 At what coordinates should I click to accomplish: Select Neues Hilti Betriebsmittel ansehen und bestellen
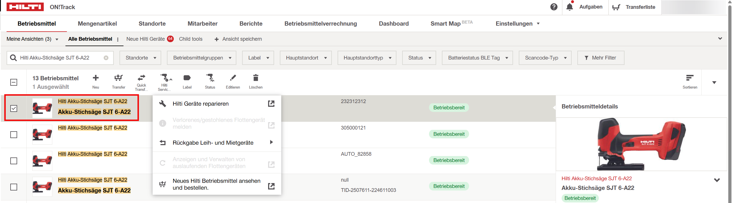coord(217,184)
